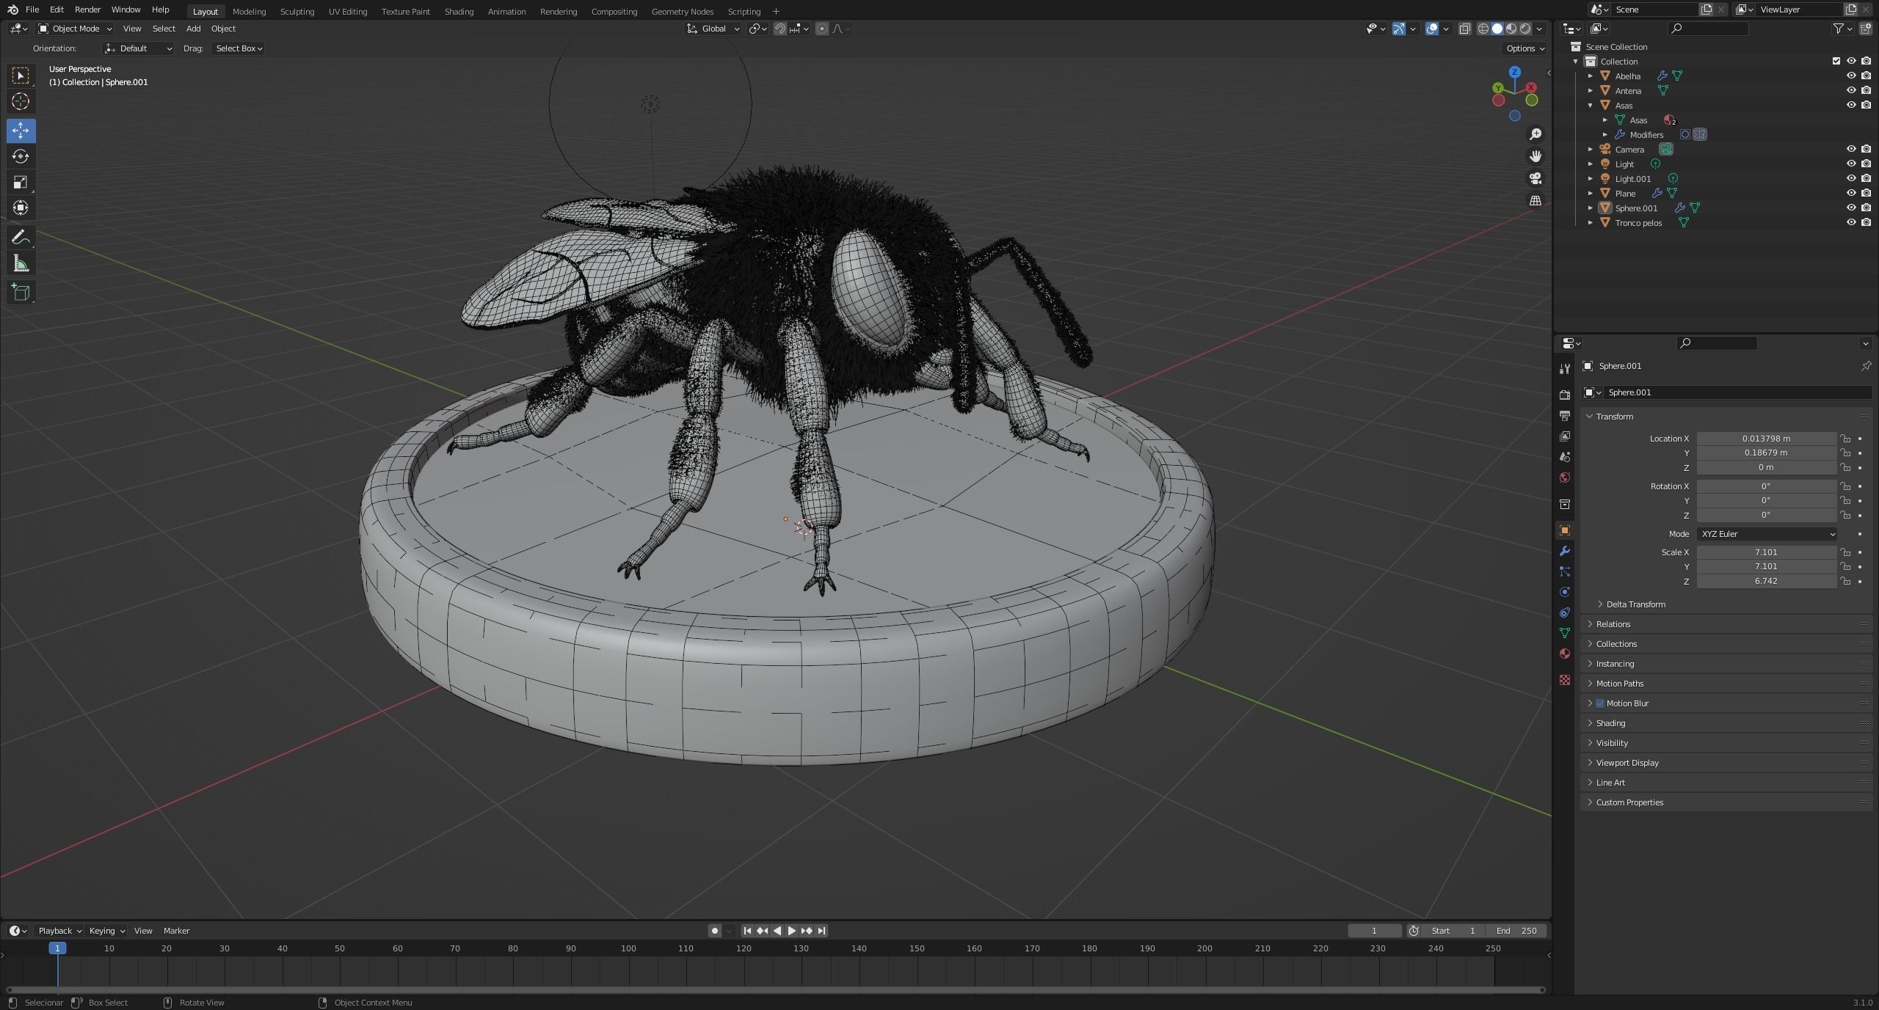Image resolution: width=1879 pixels, height=1010 pixels.
Task: Select the Measure tool
Action: tap(21, 263)
